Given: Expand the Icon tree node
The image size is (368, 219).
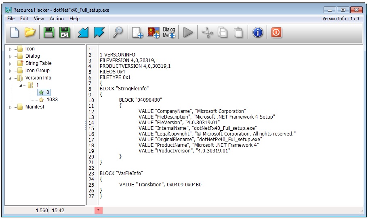Looking at the screenshot, I should point(10,49).
